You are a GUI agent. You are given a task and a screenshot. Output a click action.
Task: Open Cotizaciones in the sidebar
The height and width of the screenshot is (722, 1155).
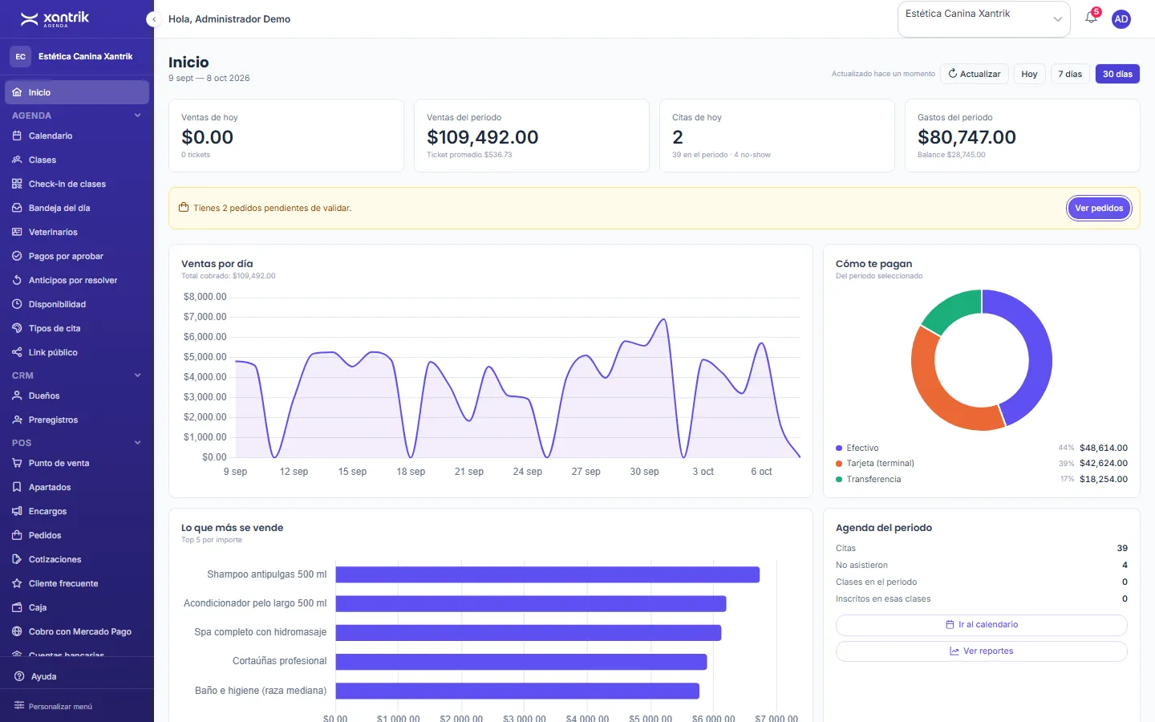pyautogui.click(x=77, y=559)
